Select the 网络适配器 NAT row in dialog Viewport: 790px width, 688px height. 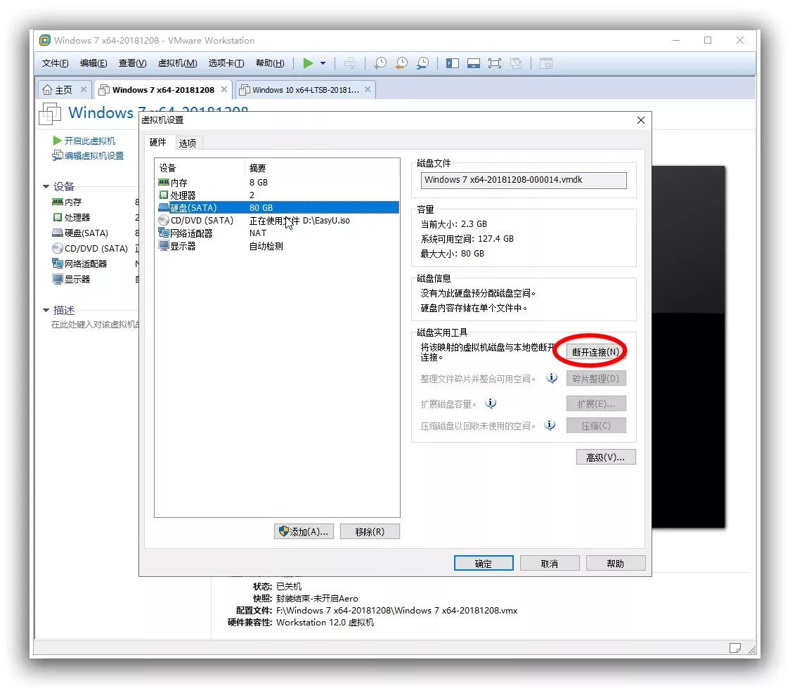(x=278, y=233)
